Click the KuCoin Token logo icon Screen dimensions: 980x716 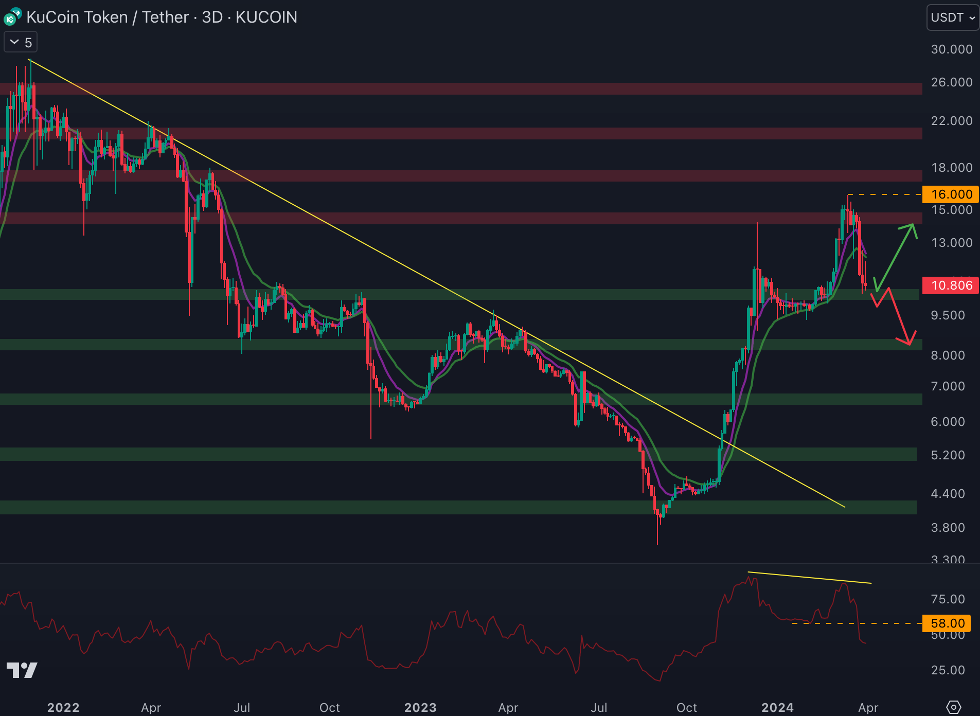pos(12,17)
